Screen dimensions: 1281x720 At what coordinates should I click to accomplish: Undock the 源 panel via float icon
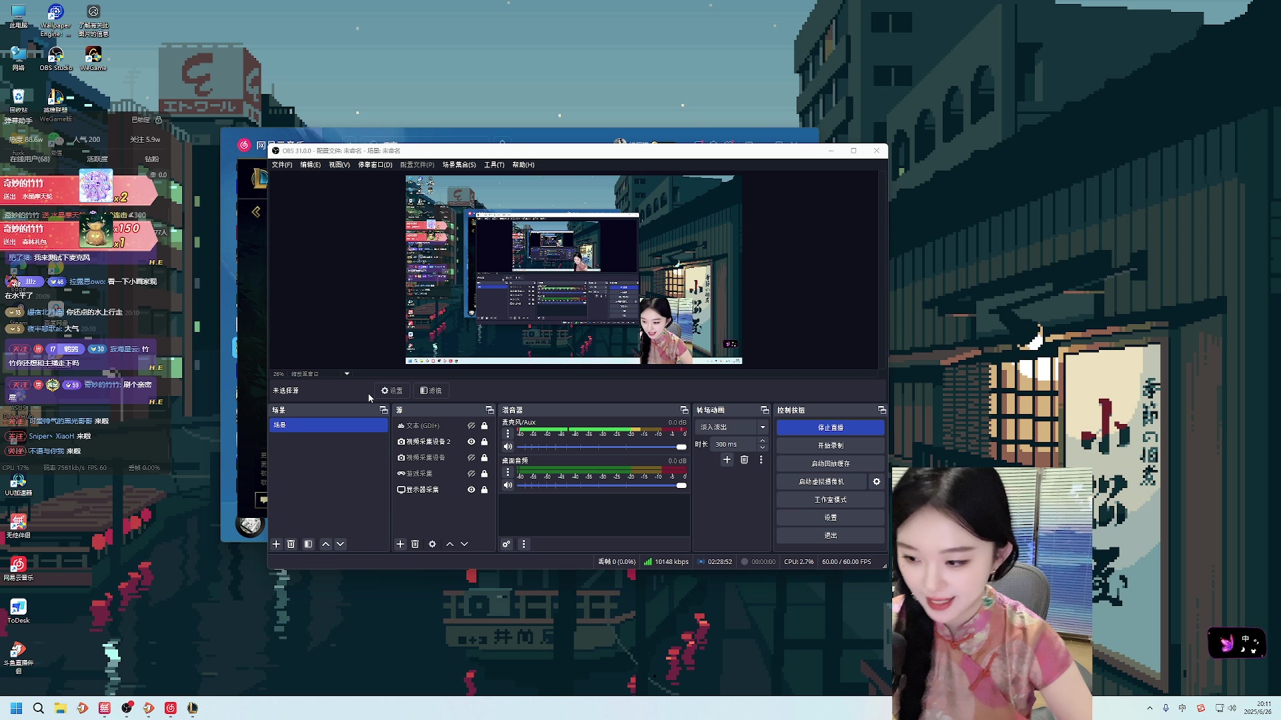click(x=490, y=410)
